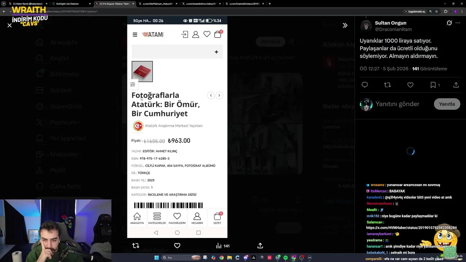Open Spotify from the taskbar
The image size is (466, 262).
[285, 258]
